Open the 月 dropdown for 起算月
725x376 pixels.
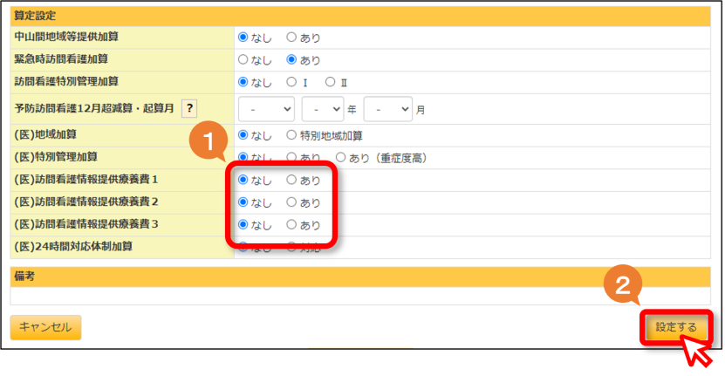pos(387,109)
